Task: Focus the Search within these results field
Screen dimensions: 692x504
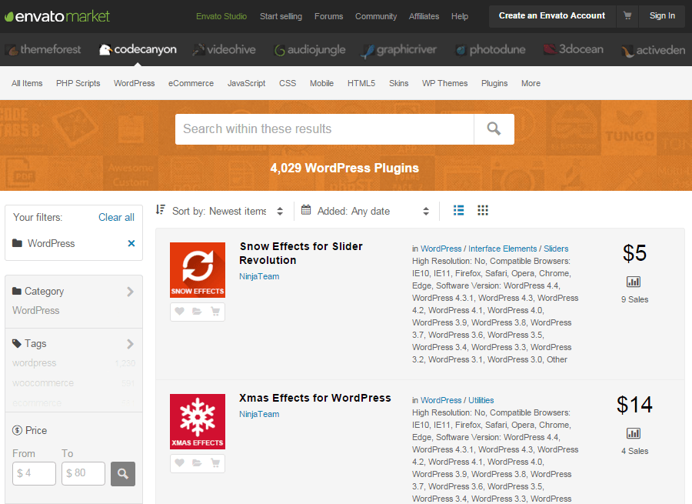Action: click(x=324, y=129)
